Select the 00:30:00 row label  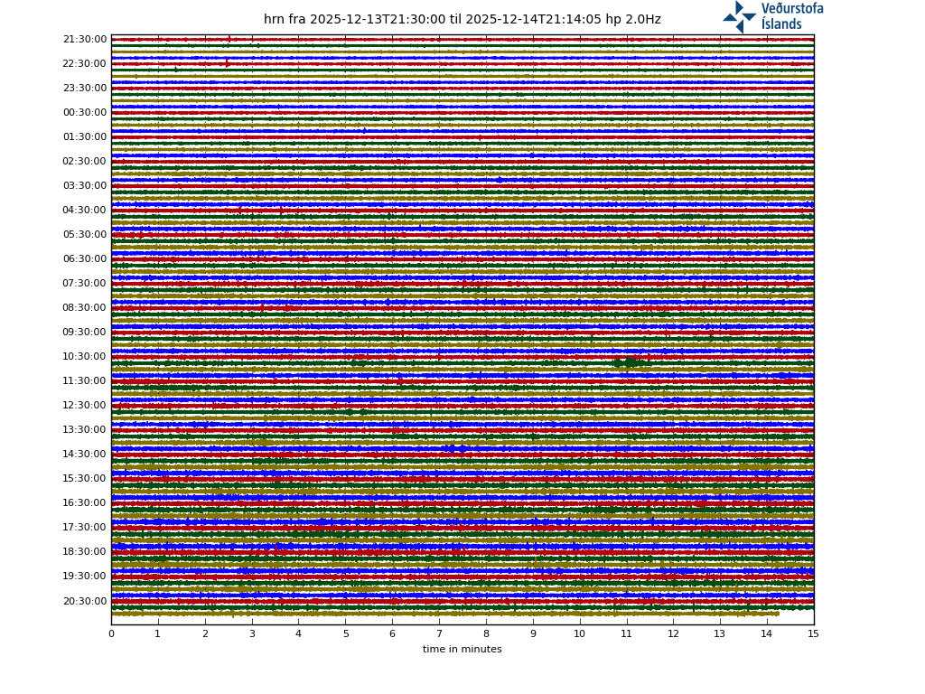tap(85, 113)
